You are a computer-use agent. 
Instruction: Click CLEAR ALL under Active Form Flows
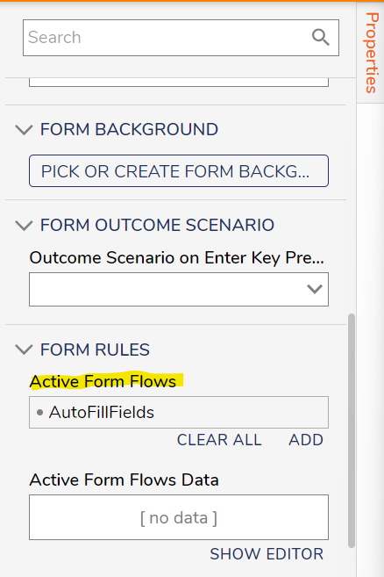tap(219, 440)
